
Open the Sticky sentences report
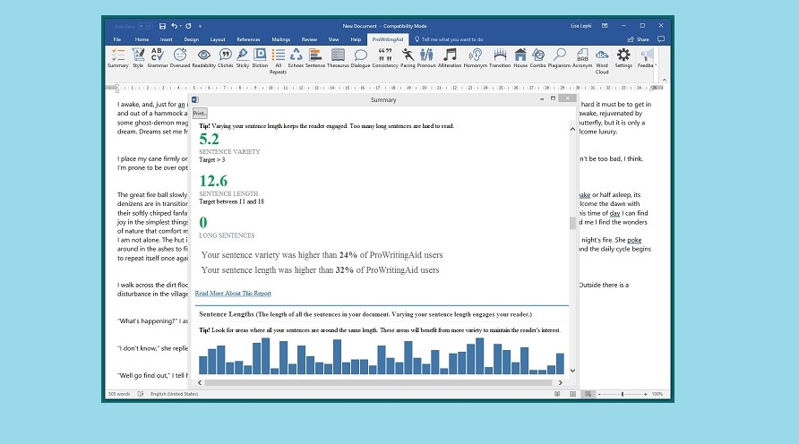[243, 58]
